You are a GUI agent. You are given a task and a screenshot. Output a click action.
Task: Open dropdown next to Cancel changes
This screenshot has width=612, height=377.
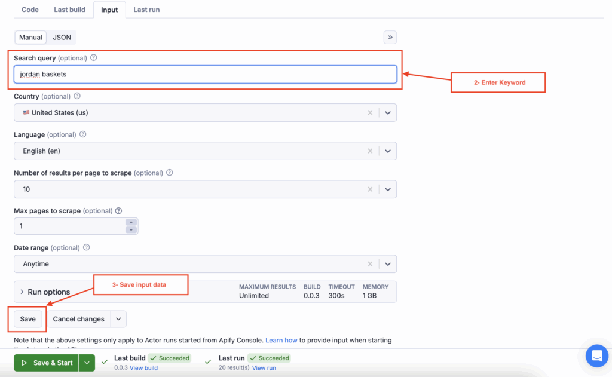tap(119, 319)
